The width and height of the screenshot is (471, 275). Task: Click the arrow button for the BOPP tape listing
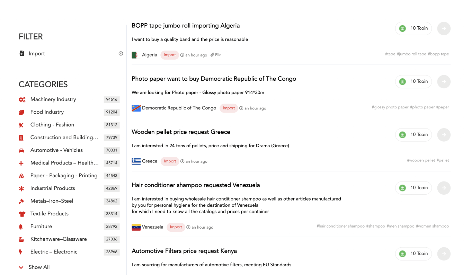(444, 28)
